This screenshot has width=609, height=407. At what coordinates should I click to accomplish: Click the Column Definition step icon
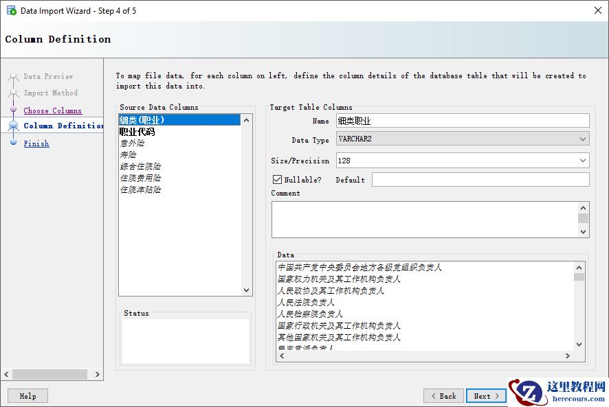point(13,126)
